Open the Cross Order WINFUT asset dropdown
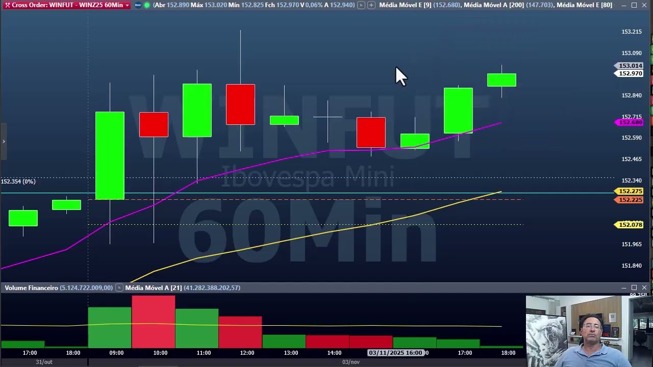The width and height of the screenshot is (653, 367). tap(127, 5)
